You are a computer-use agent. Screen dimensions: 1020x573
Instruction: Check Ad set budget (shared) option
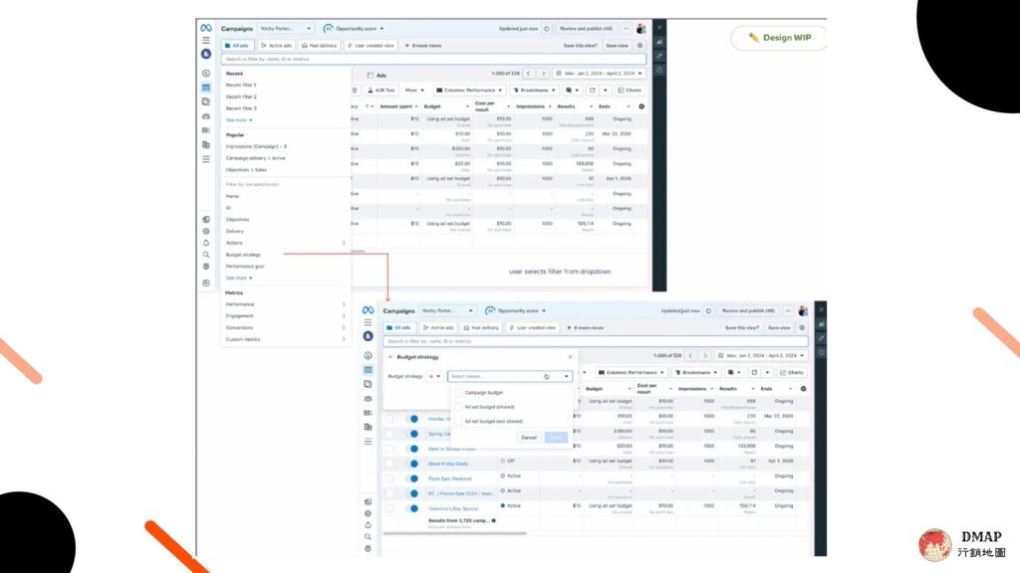(x=458, y=407)
